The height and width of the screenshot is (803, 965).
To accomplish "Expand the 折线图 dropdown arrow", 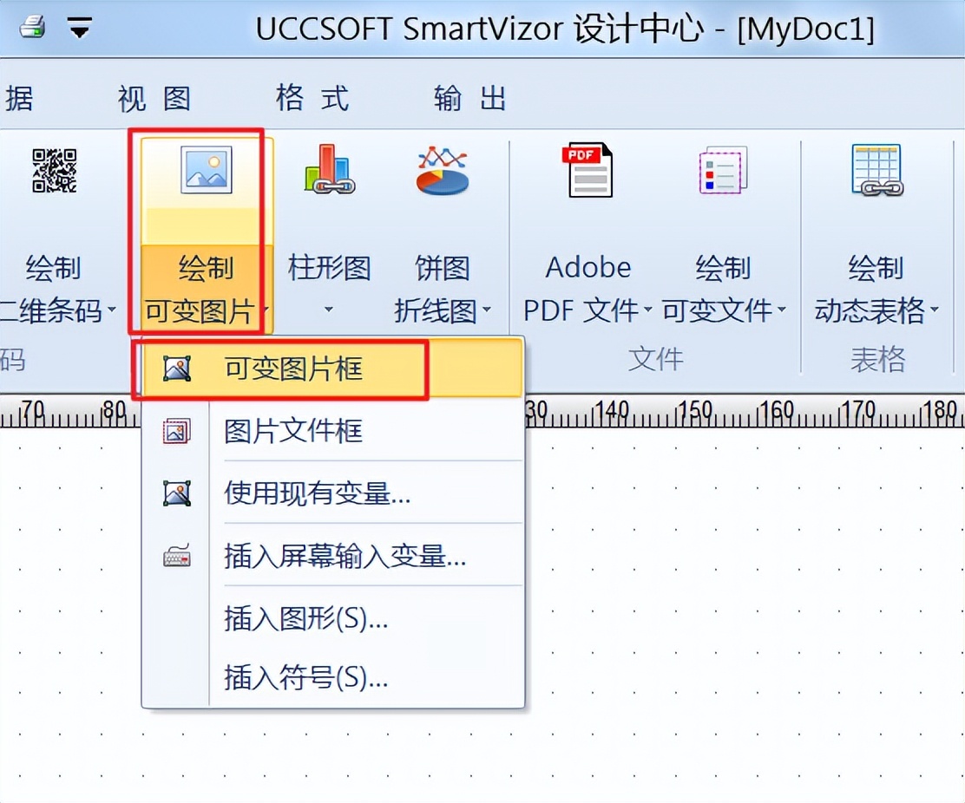I will coord(486,309).
